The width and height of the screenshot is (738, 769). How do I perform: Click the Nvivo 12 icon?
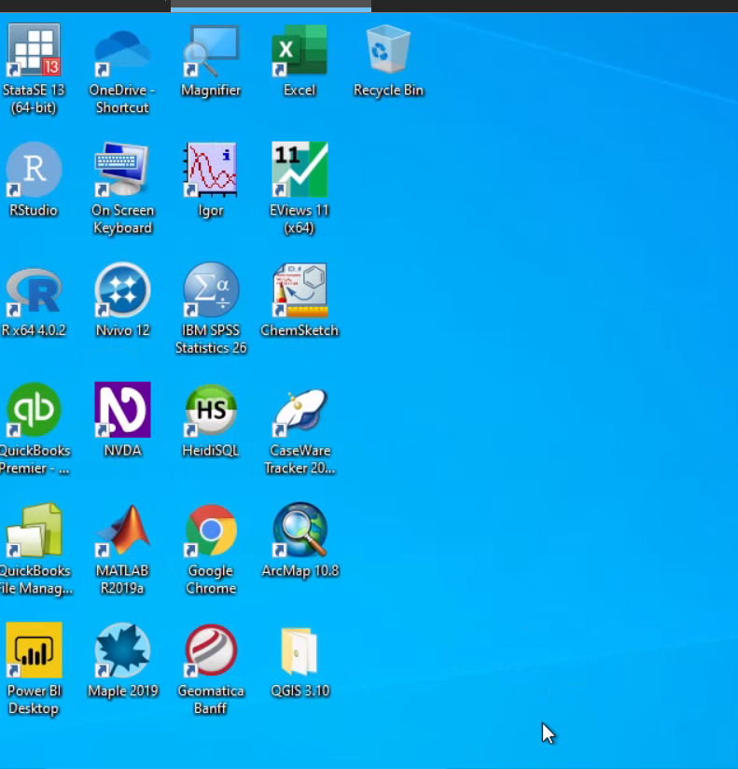[x=122, y=289]
